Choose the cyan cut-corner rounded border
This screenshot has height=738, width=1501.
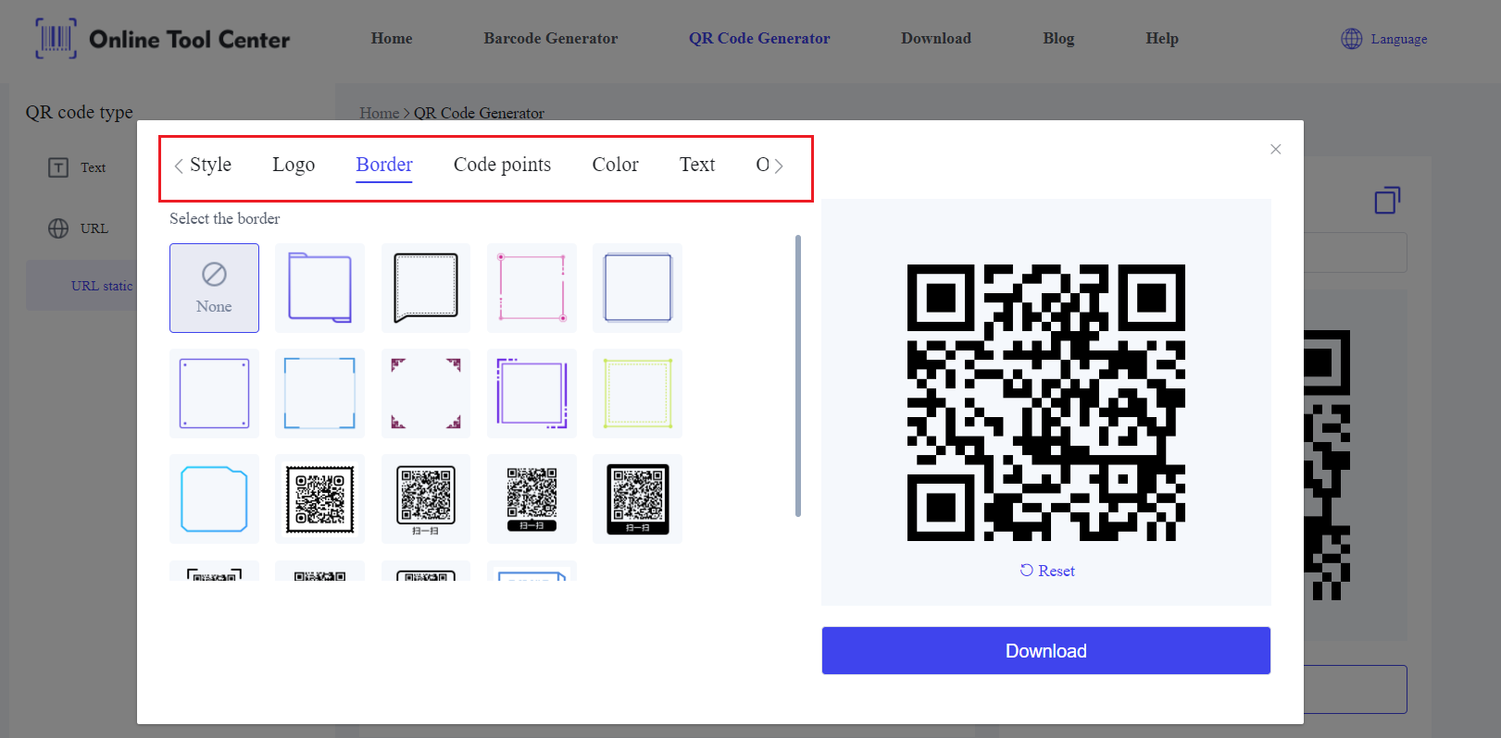(x=214, y=498)
